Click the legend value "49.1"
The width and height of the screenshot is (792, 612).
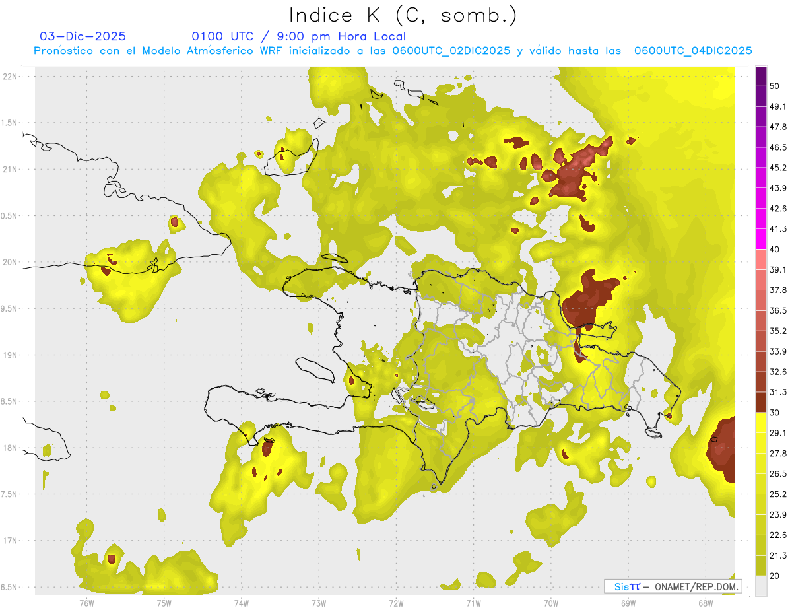point(778,106)
